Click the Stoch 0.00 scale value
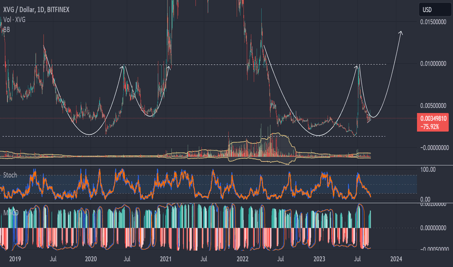 tap(425, 199)
